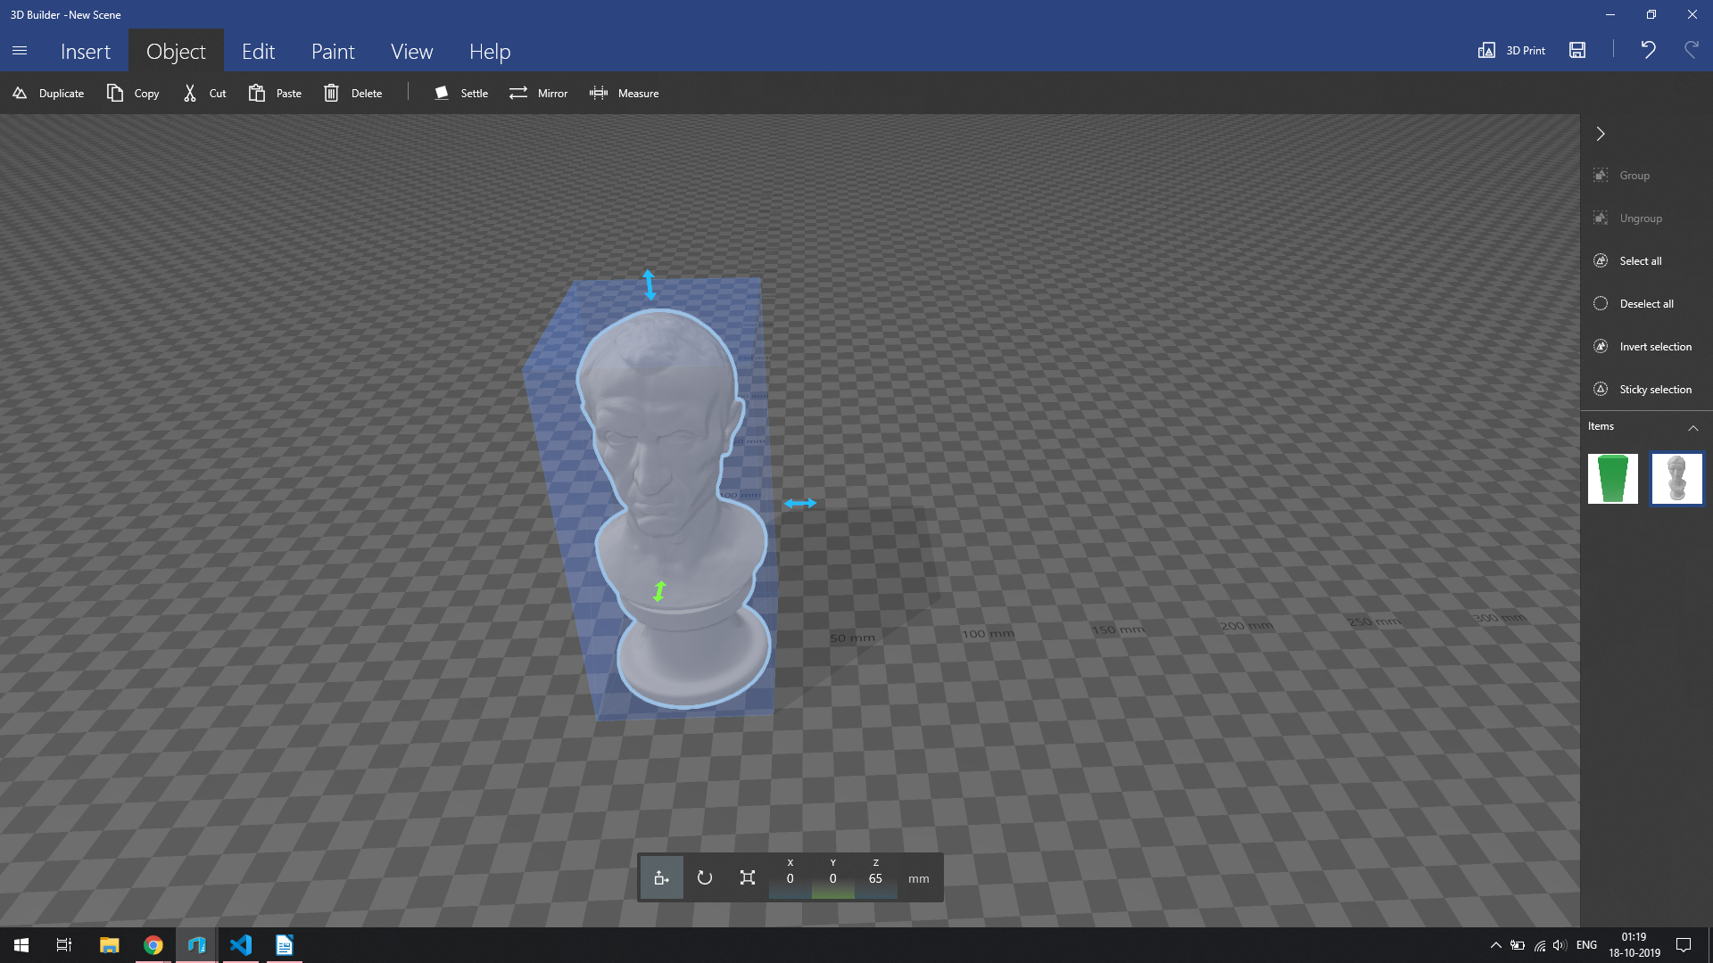The image size is (1713, 963).
Task: Collapse the Items section
Action: (x=1692, y=427)
